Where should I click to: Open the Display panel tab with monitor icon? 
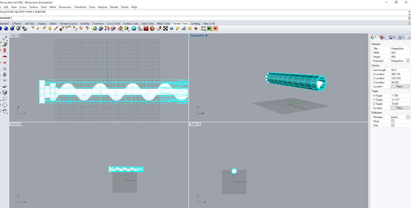[392, 38]
